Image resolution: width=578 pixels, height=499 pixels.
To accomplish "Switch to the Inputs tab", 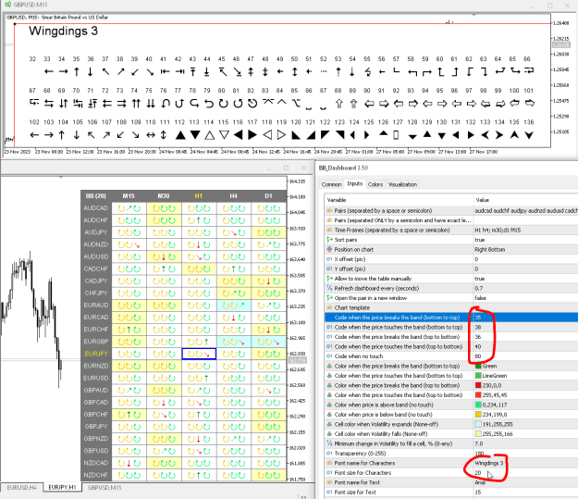I will (x=355, y=184).
